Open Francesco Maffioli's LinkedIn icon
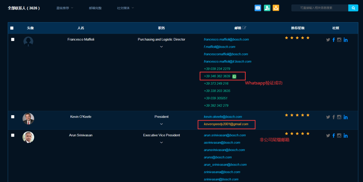Screen dimensions: 363x182 pos(346,40)
